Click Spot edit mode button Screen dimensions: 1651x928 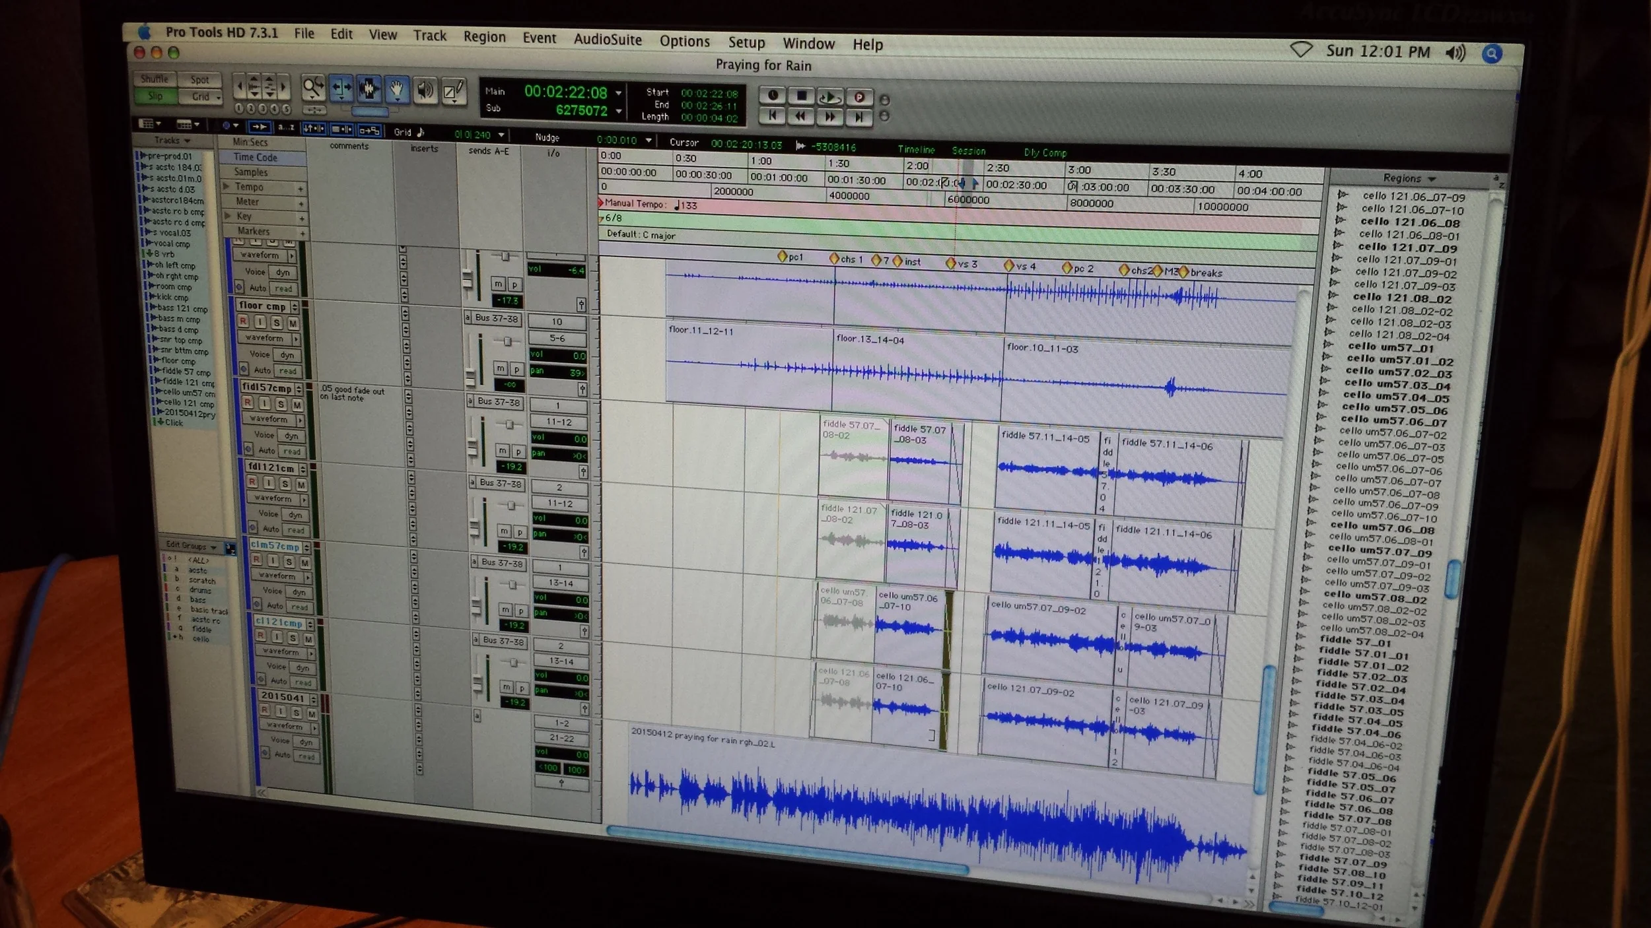(x=199, y=80)
